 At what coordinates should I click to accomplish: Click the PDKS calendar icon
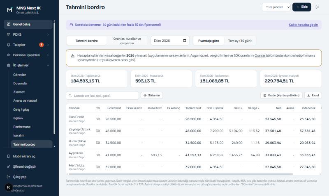tap(9, 34)
